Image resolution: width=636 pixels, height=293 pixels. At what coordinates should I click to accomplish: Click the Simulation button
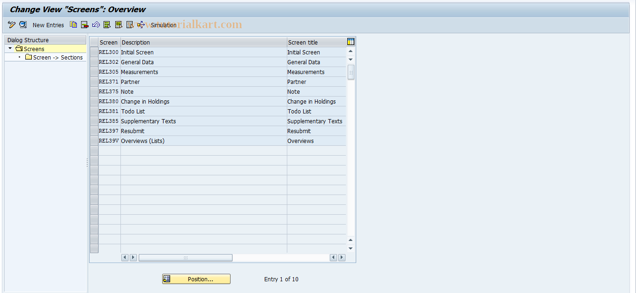(164, 25)
